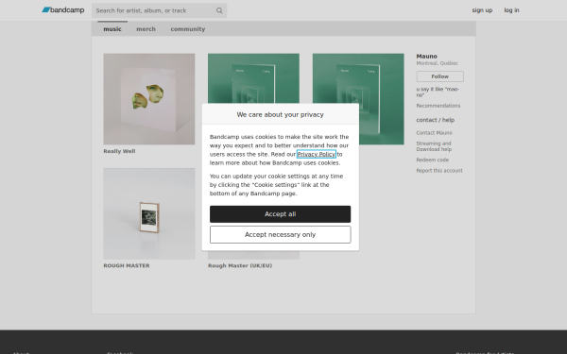Click the Rough Master (UK/EU) title

click(240, 265)
